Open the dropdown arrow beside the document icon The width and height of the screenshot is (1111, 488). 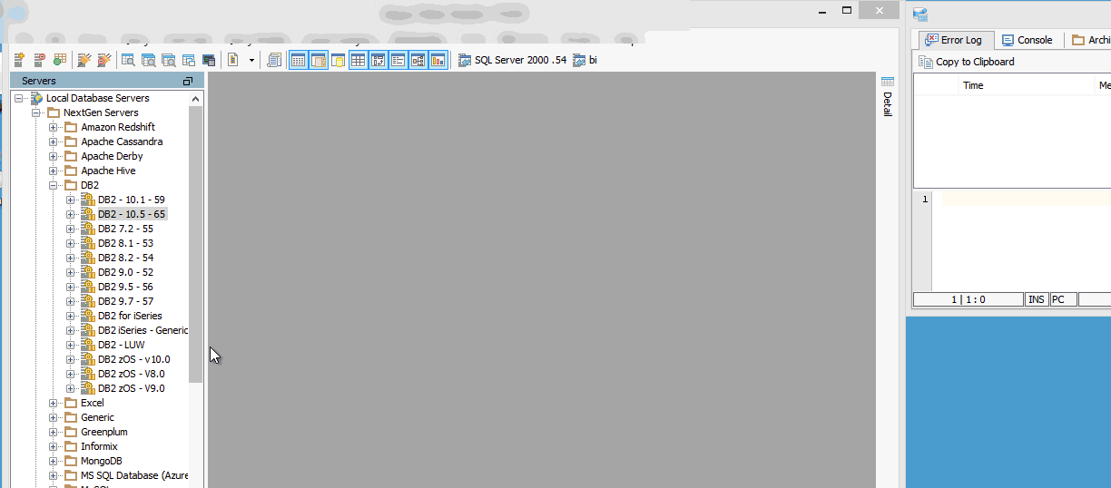click(251, 61)
